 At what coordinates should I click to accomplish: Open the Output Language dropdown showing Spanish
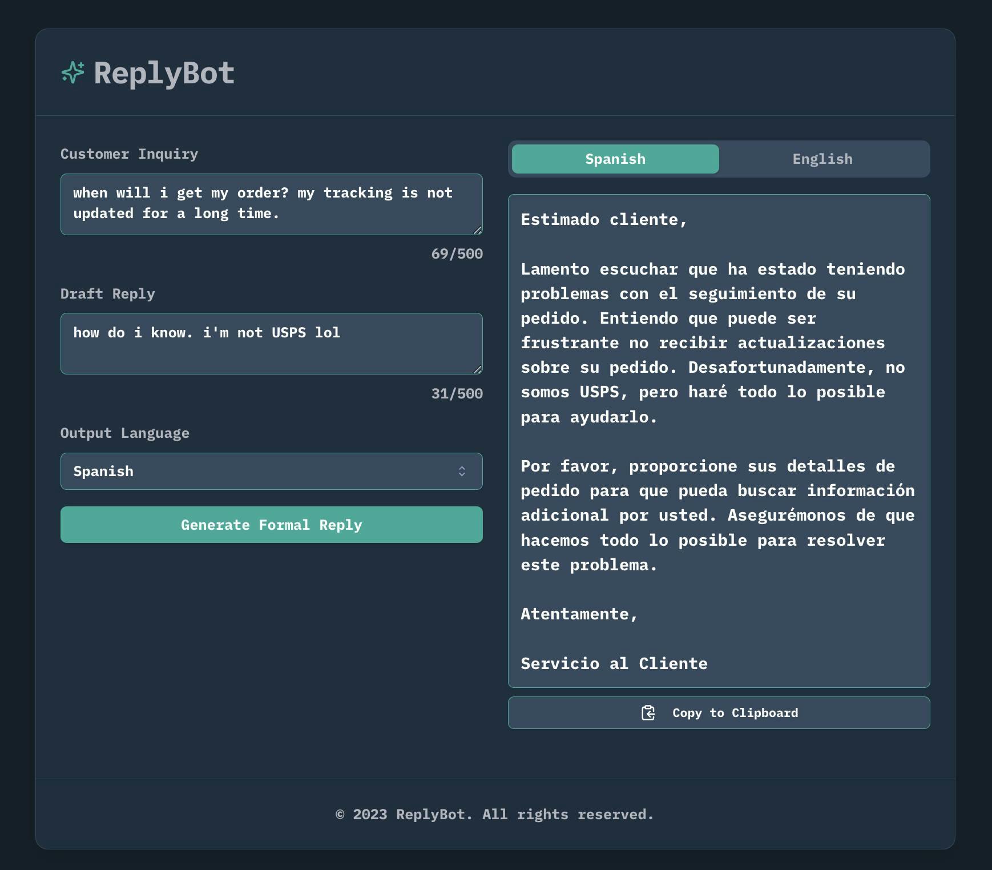click(271, 471)
